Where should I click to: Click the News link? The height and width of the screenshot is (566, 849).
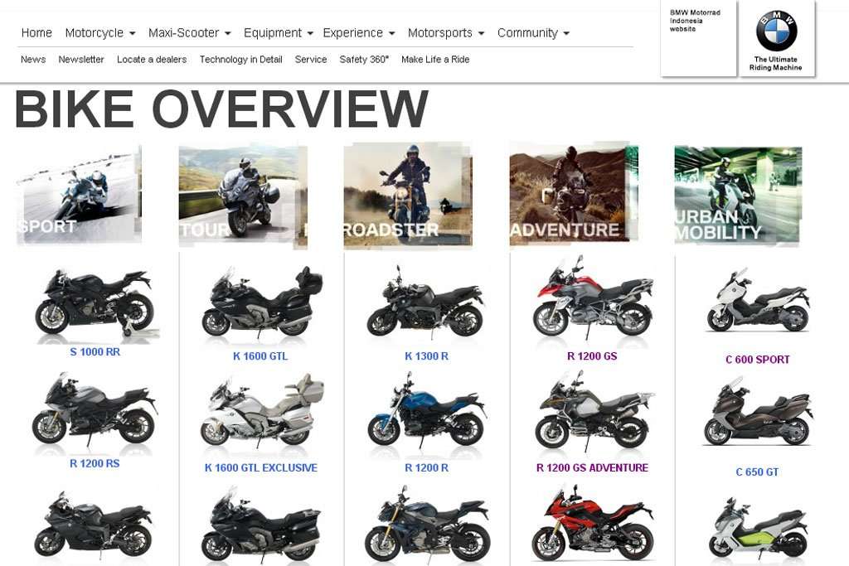(33, 60)
